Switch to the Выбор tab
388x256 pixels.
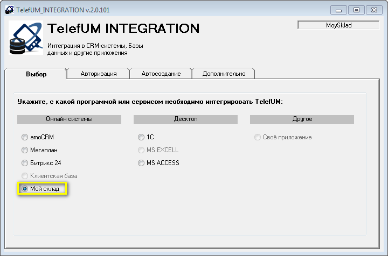tap(36, 74)
